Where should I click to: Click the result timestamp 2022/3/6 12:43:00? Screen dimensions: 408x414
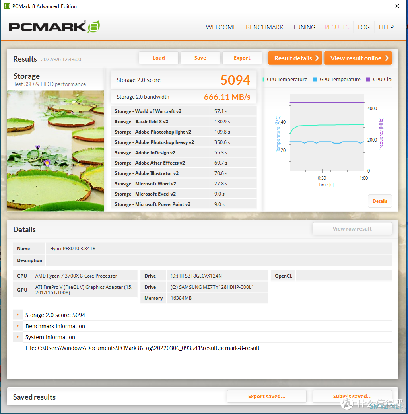pyautogui.click(x=61, y=59)
